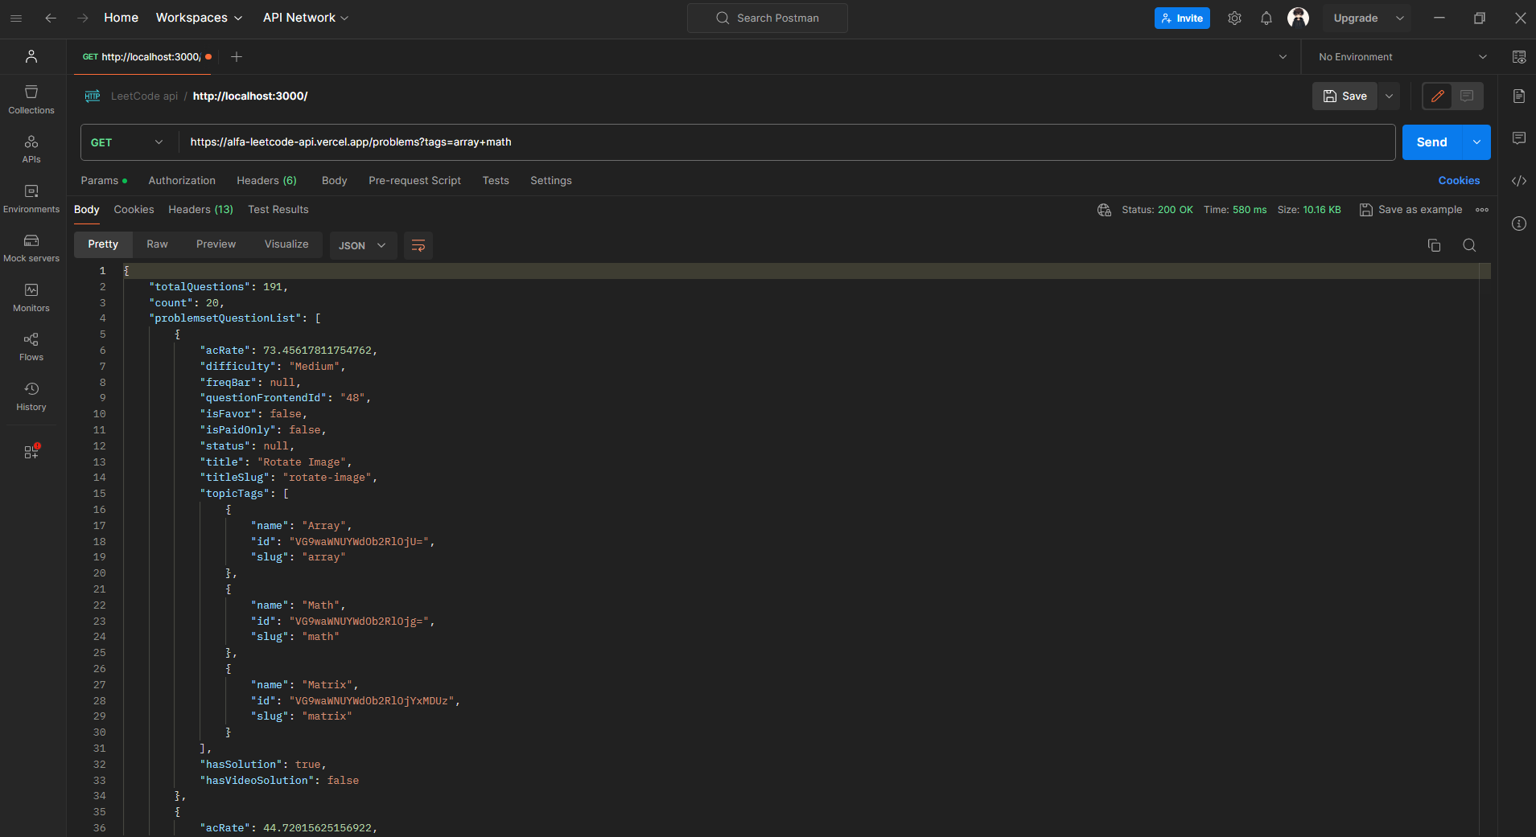Open Flows in the sidebar
The image size is (1536, 837).
coord(31,347)
